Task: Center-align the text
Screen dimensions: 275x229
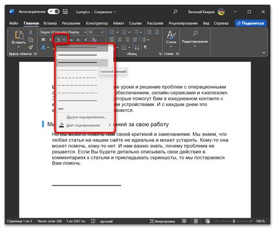Action: tap(120, 40)
